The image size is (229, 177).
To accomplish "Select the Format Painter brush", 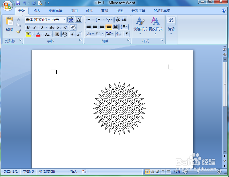I will point(19,31).
